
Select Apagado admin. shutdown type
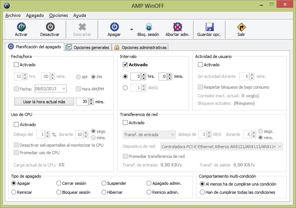[x=149, y=183]
